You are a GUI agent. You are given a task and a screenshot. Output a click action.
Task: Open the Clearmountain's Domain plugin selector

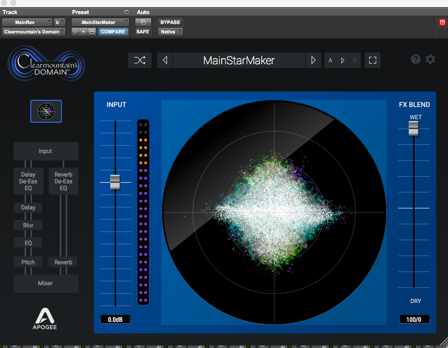[x=33, y=32]
